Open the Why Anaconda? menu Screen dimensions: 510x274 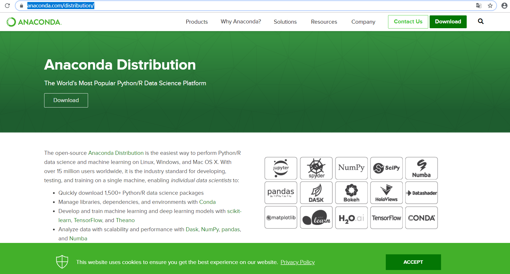click(241, 22)
